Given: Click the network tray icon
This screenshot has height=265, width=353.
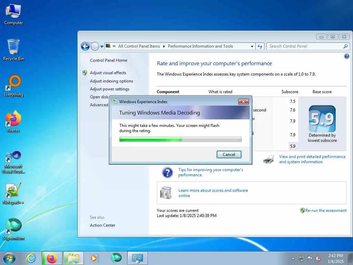Looking at the screenshot, I should 301,258.
